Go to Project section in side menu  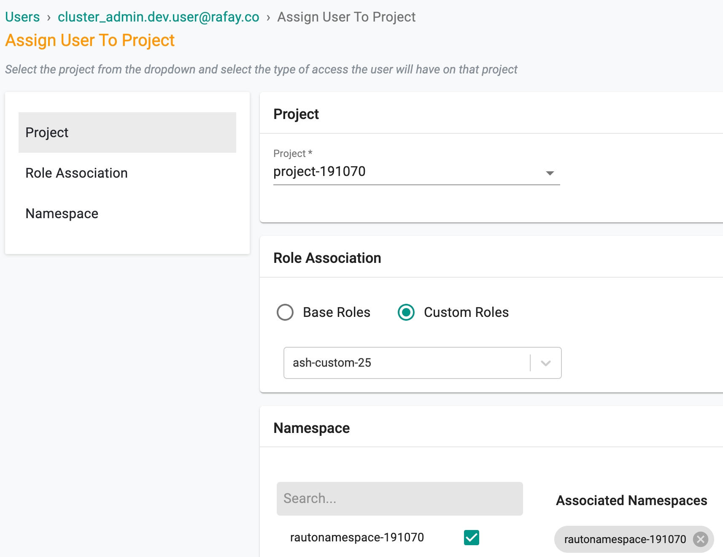pyautogui.click(x=127, y=132)
